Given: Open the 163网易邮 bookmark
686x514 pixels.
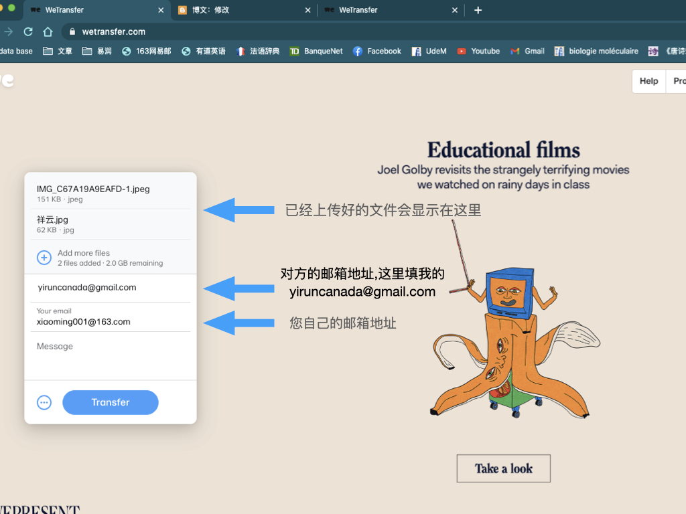Looking at the screenshot, I should [147, 51].
